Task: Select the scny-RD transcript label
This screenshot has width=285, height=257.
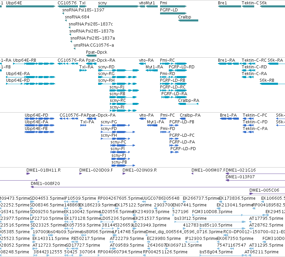Action: tap(106, 67)
